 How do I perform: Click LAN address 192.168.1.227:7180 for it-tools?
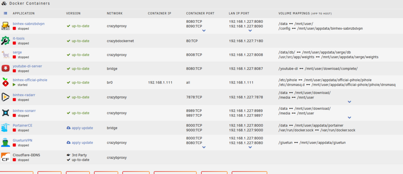(246, 41)
